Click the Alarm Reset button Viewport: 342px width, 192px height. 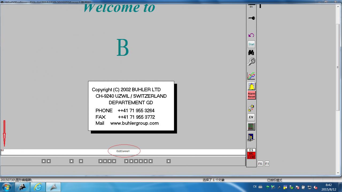(251, 95)
